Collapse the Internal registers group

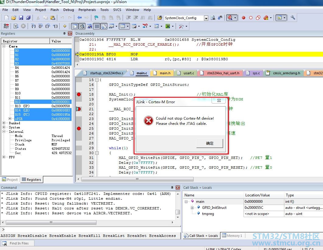4,132
